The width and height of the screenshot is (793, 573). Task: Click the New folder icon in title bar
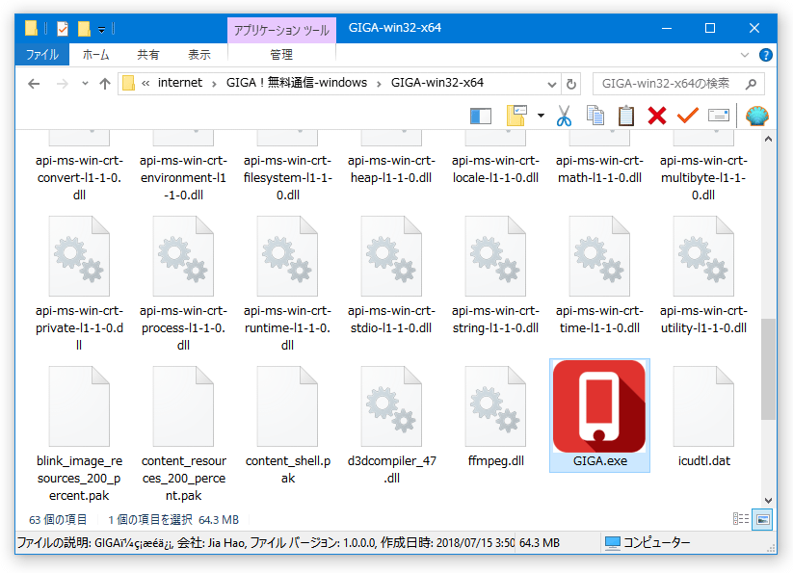coord(84,29)
